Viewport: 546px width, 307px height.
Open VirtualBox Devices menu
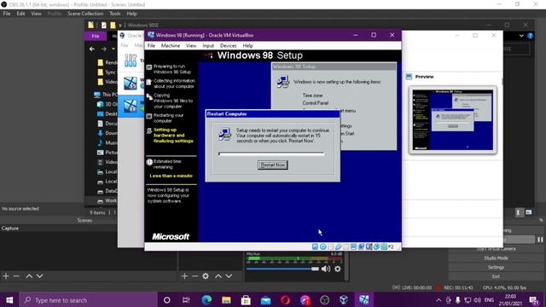(x=228, y=45)
